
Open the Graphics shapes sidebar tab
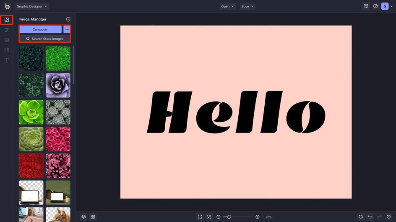(x=7, y=50)
